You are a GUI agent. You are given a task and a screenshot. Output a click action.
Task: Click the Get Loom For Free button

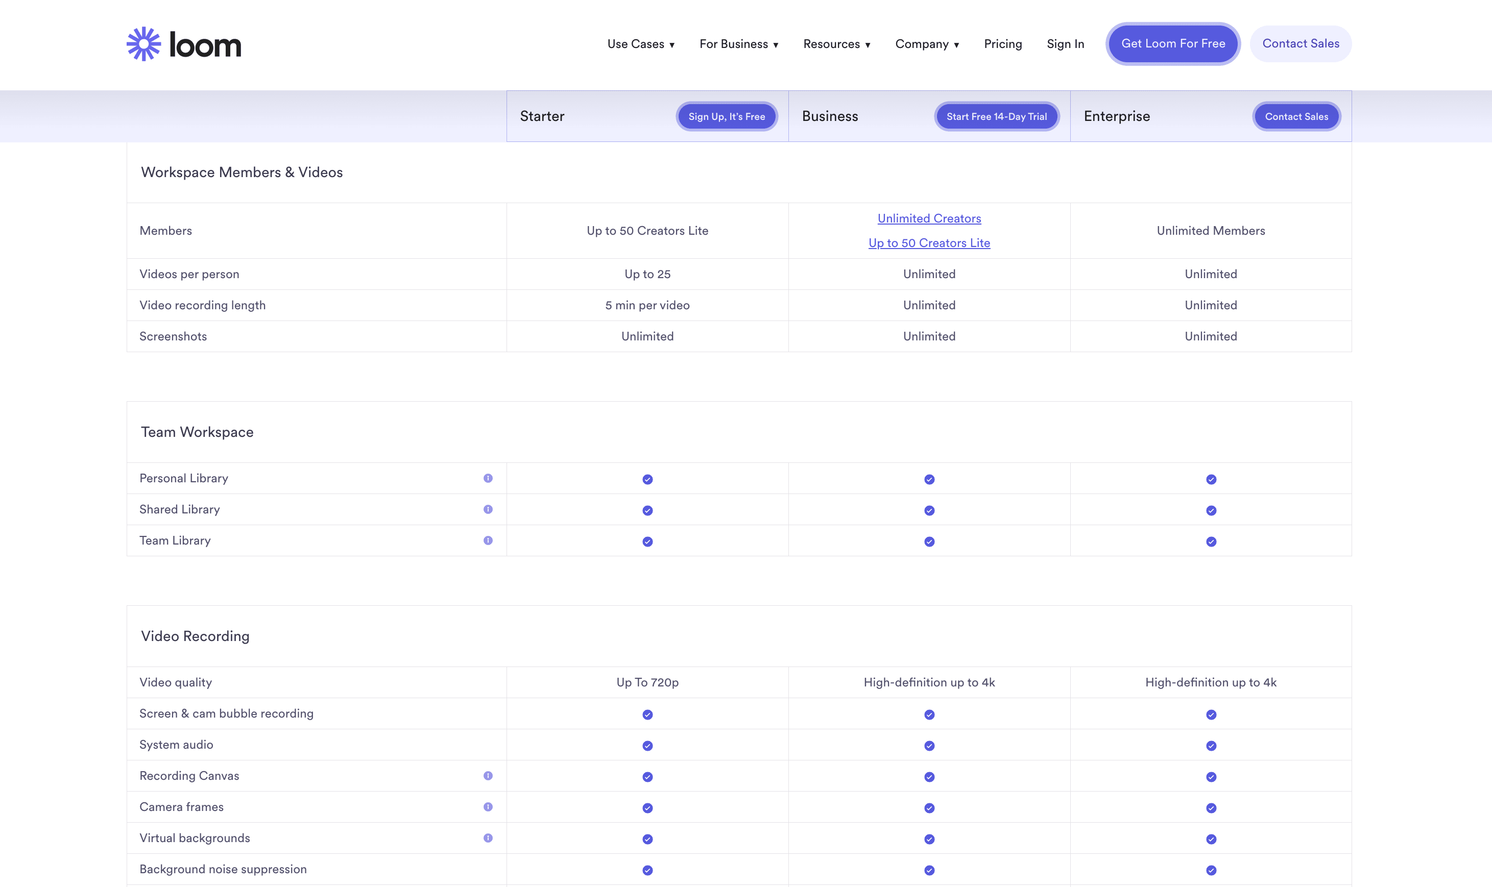1172,43
